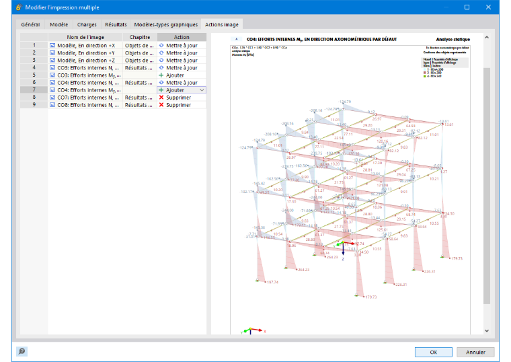Viewport: 511px width, 362px height.
Task: Close the Modifier l'impression multiple dialog
Action: (x=488, y=7)
